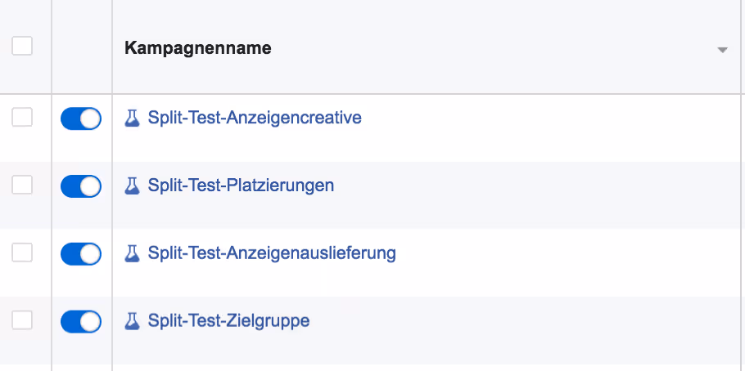Select the Split-Test-Anzeigenauslieferung row checkbox
The image size is (745, 371).
(x=22, y=253)
